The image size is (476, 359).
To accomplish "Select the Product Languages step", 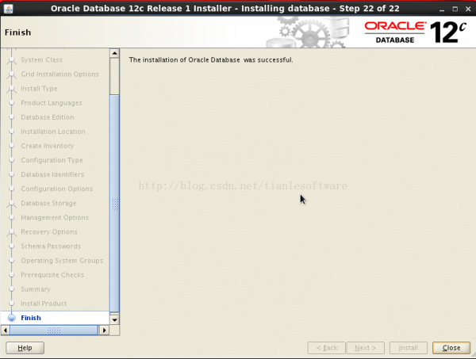I will (52, 103).
